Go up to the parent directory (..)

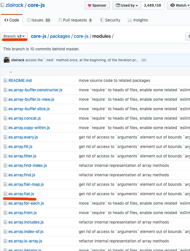tap(11, 71)
